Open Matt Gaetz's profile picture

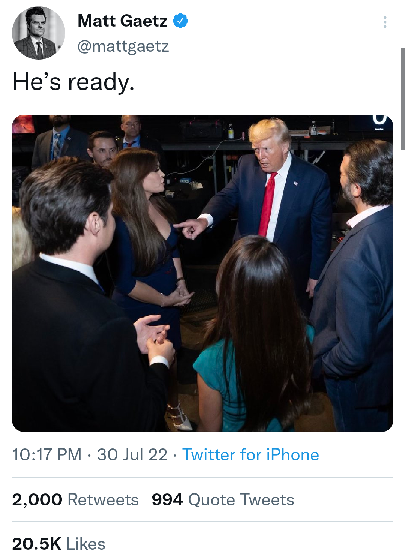39,33
